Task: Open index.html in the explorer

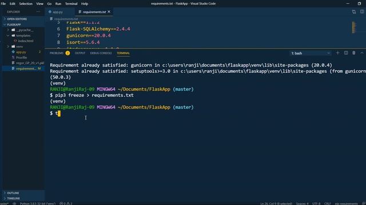Action: 25,41
